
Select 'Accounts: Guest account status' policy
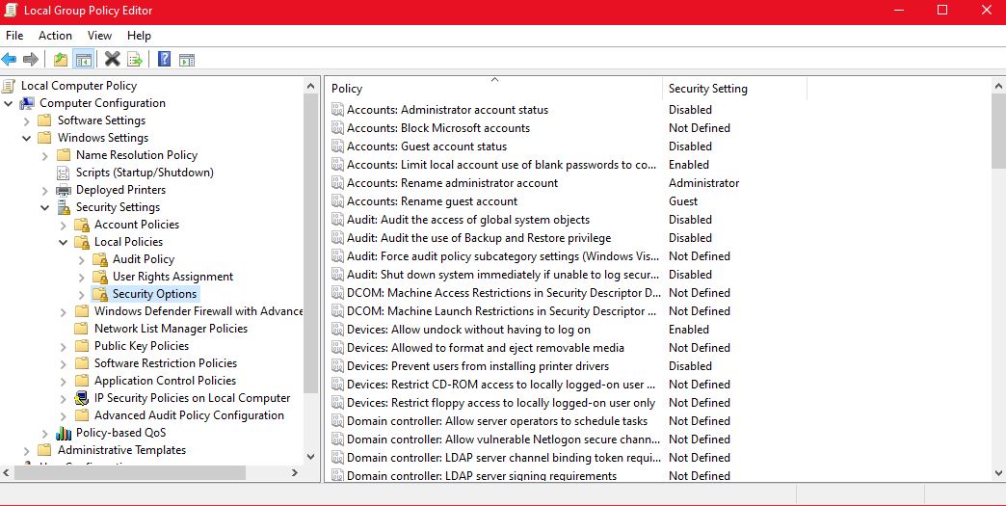click(x=427, y=146)
